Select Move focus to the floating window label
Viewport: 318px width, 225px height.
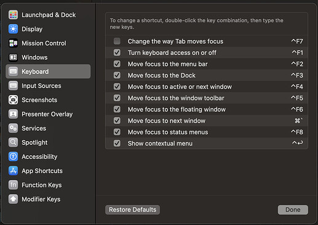(x=177, y=109)
